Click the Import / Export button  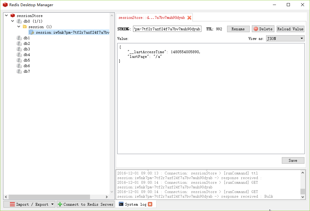pyautogui.click(x=29, y=204)
